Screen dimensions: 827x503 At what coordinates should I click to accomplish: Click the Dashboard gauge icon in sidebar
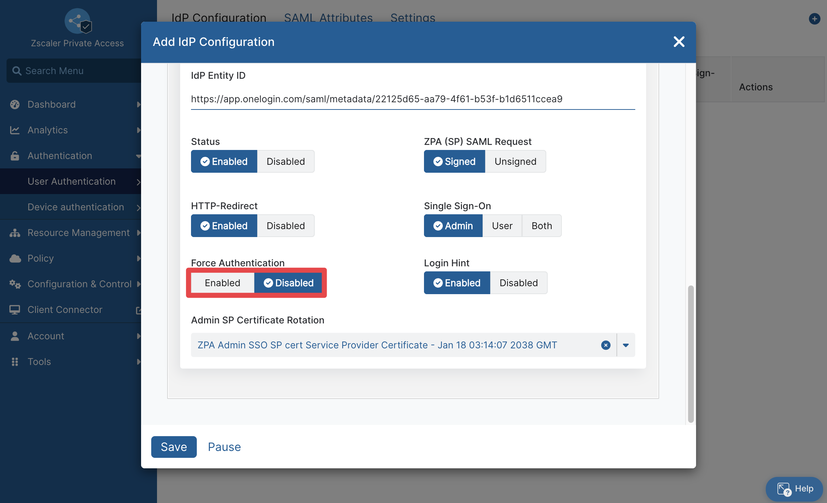[x=15, y=104]
